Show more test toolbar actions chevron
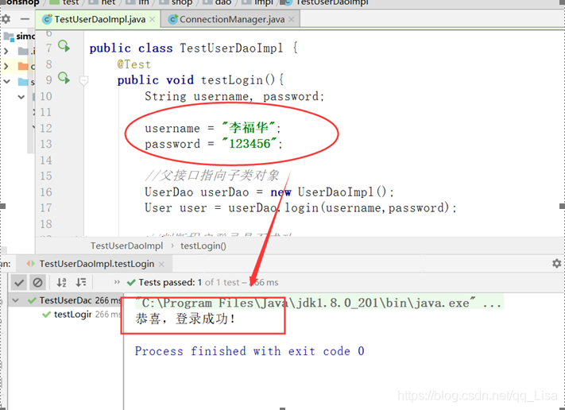This screenshot has width=565, height=410. click(x=116, y=282)
